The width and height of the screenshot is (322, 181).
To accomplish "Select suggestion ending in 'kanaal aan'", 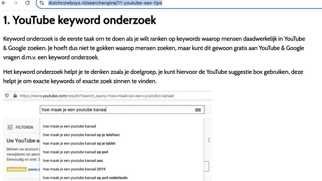I will 73,160.
